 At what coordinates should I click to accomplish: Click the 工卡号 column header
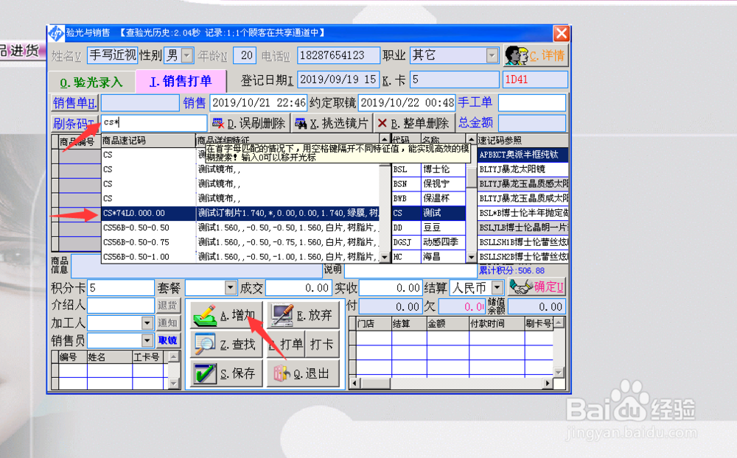tap(150, 357)
